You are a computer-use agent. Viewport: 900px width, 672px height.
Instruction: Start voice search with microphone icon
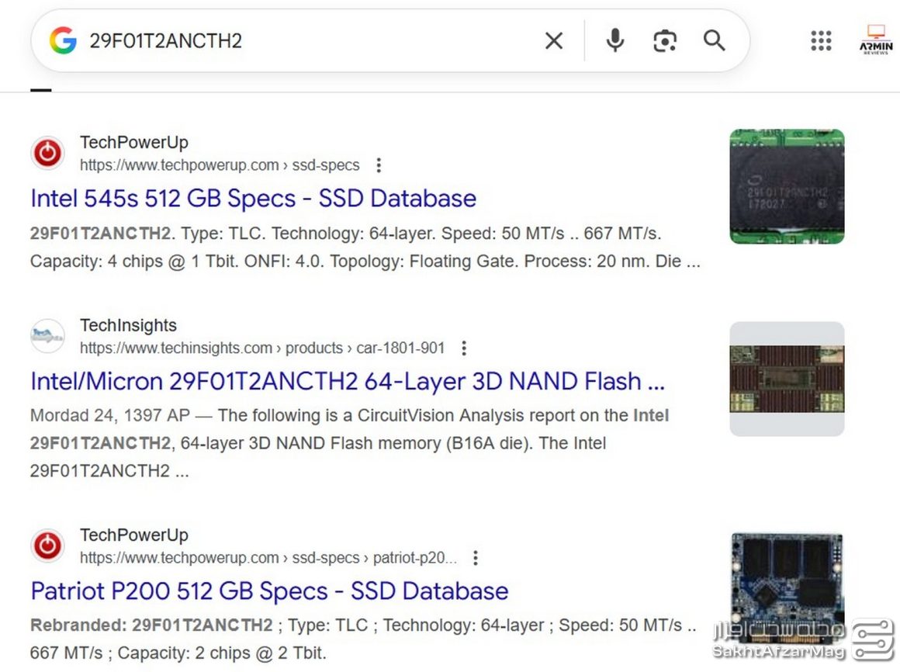click(614, 40)
